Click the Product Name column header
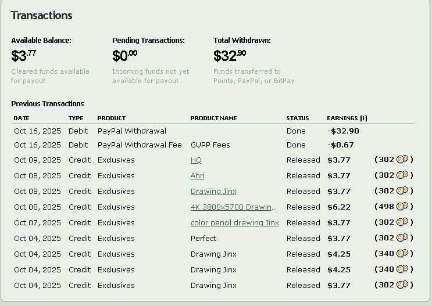The width and height of the screenshot is (432, 306). (213, 118)
